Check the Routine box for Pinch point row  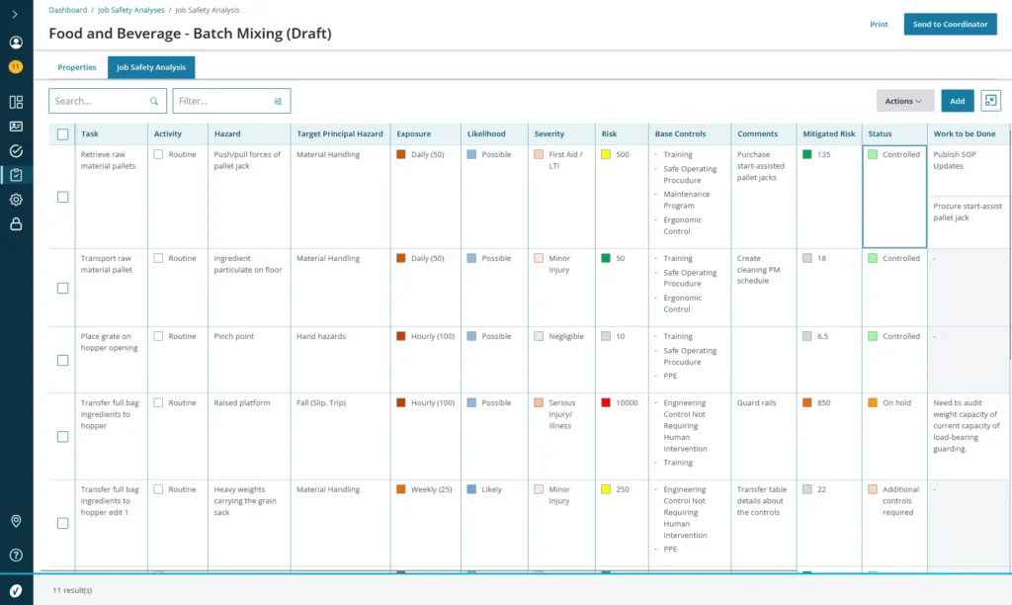pyautogui.click(x=158, y=336)
